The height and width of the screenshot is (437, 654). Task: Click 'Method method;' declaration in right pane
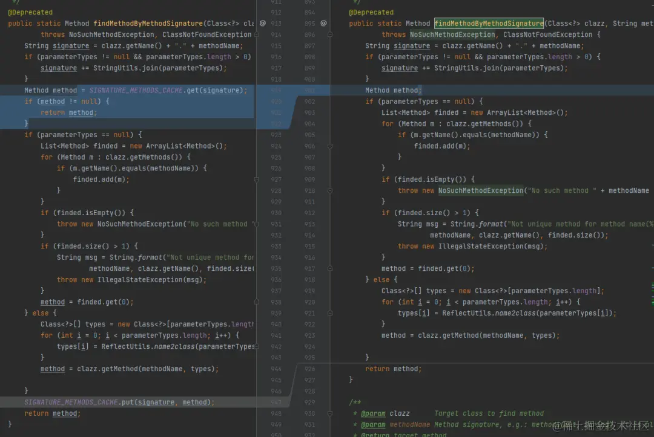coord(394,90)
